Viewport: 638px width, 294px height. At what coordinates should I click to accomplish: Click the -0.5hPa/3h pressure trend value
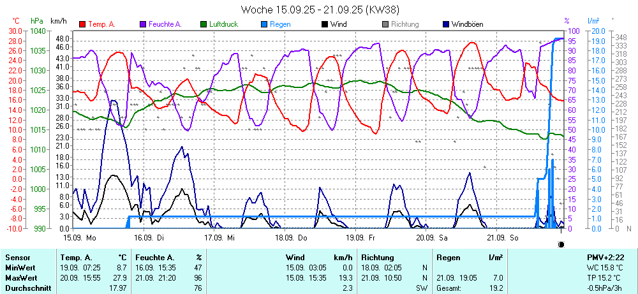[x=609, y=288]
